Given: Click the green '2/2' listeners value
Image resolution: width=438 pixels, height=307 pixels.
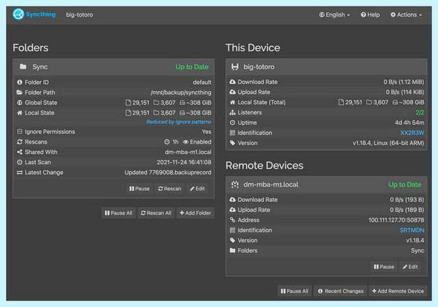Looking at the screenshot, I should point(420,112).
